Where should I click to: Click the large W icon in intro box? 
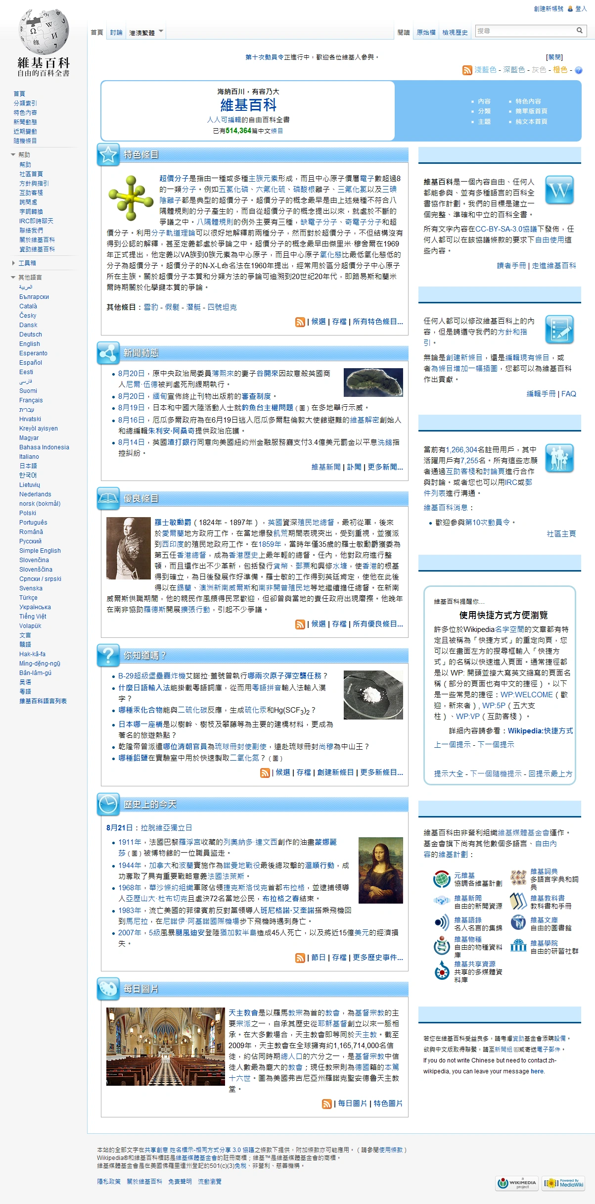[x=559, y=190]
